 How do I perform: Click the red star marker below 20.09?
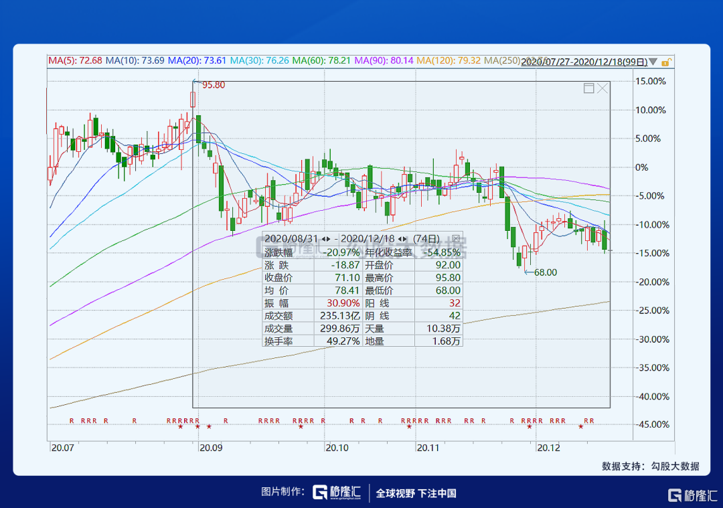(197, 427)
